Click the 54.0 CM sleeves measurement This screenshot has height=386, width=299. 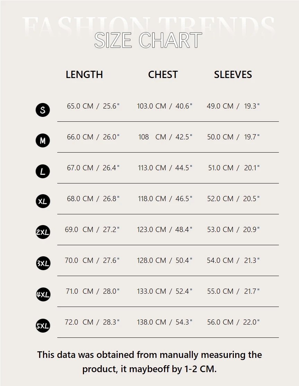pos(220,260)
